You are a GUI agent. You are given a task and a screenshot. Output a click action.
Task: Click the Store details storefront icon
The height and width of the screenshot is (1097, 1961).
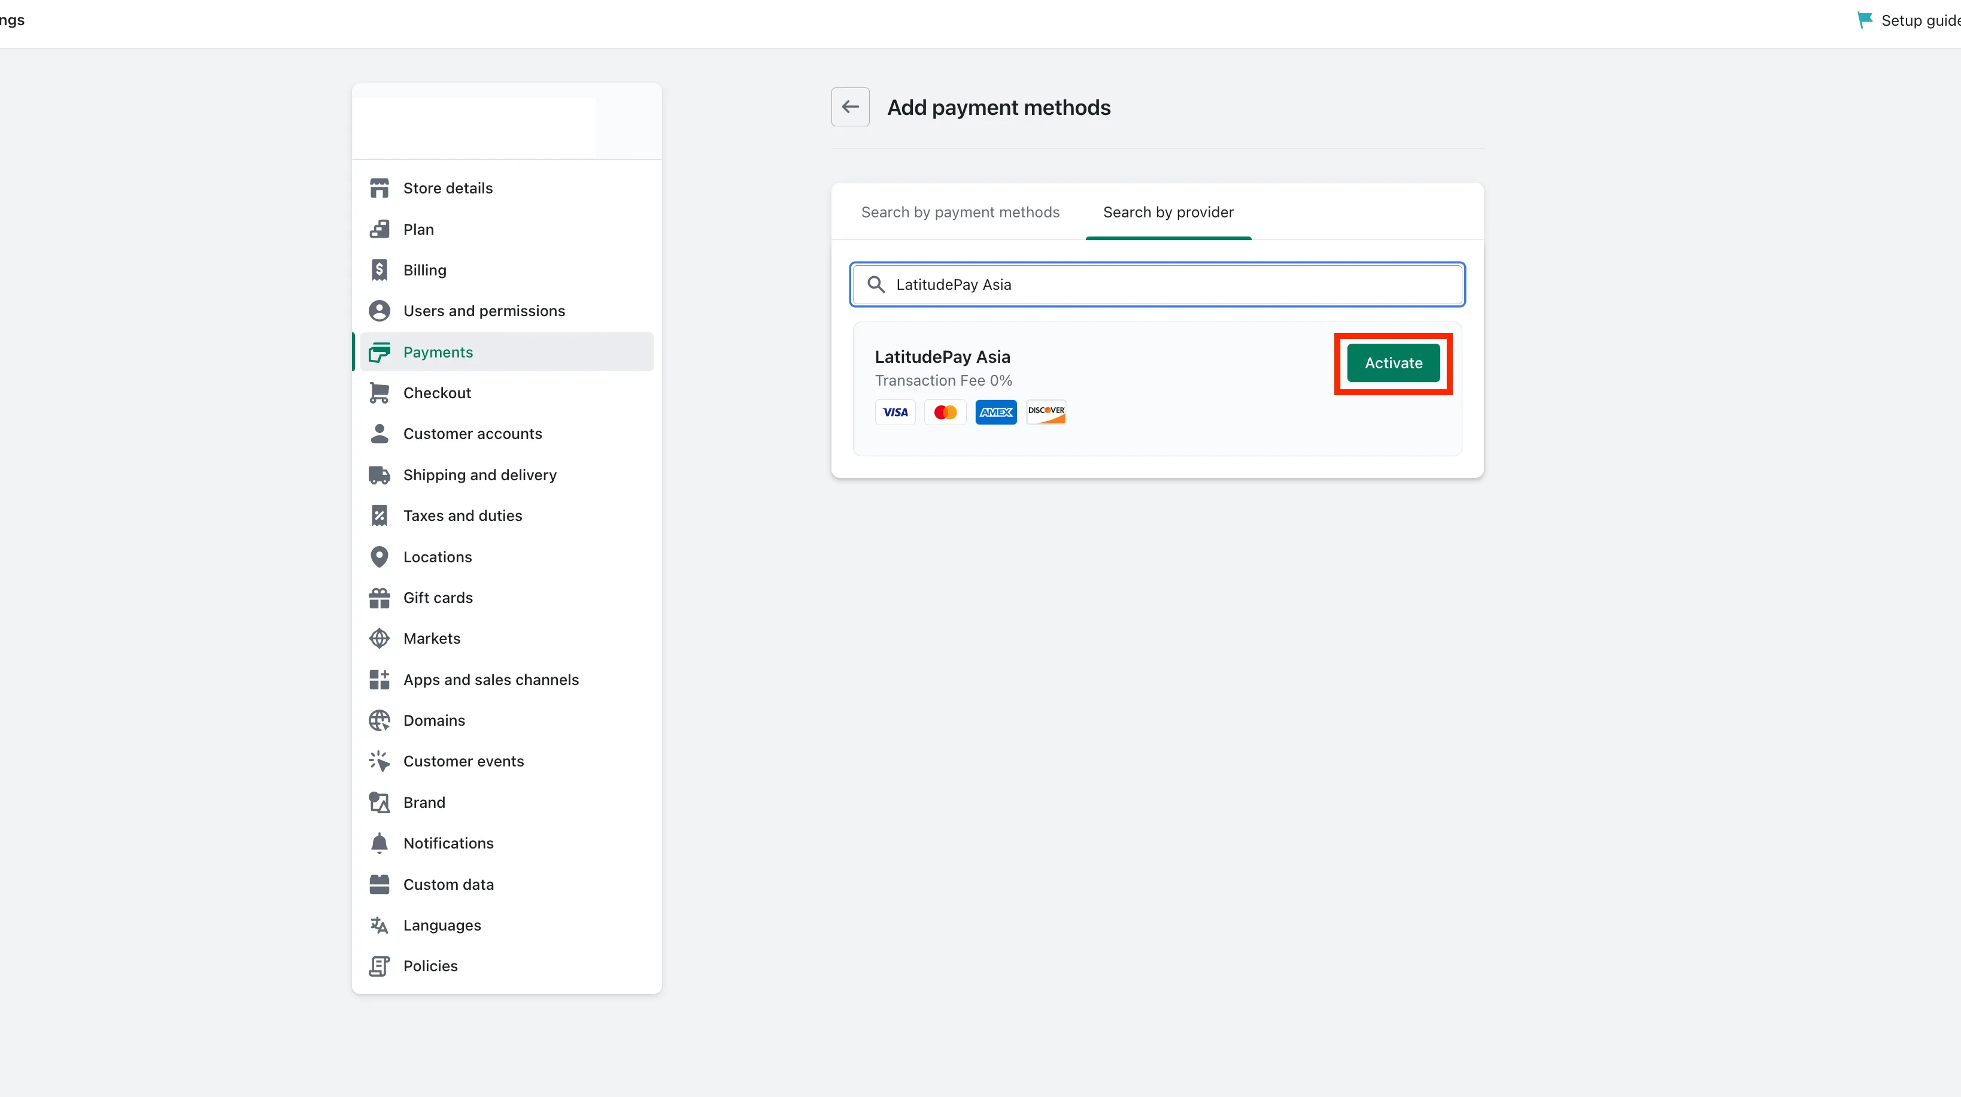point(379,188)
